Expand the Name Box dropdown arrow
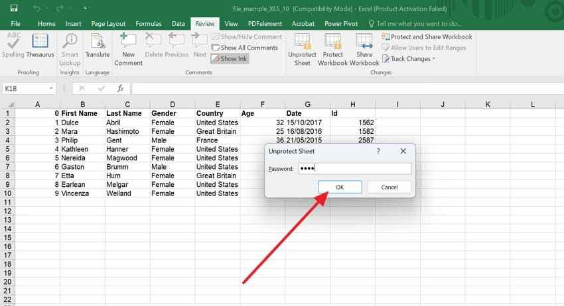This screenshot has height=306, width=564. [51, 88]
